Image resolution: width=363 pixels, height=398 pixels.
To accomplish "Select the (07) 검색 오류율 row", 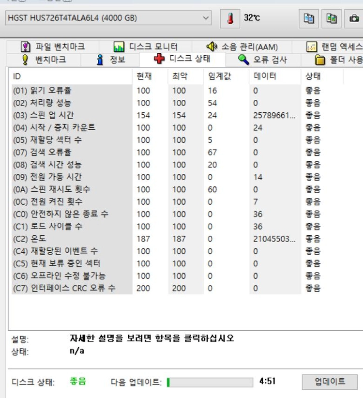I will pos(178,153).
